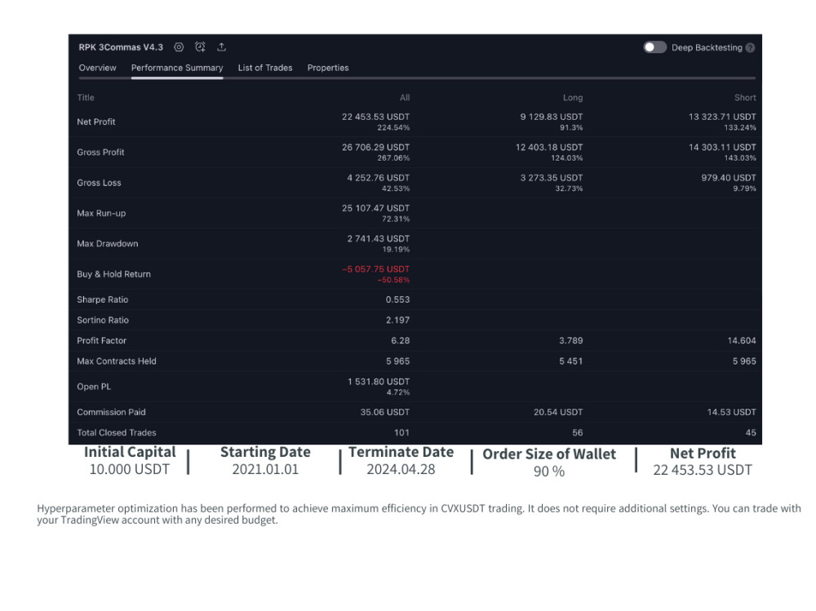This screenshot has height=611, width=816.
Task: Click Total Closed Trades All value 101
Action: pyautogui.click(x=401, y=432)
